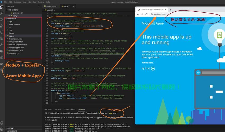Open the Source Control view
Screen dimensions: 225x132
(x=2, y=19)
